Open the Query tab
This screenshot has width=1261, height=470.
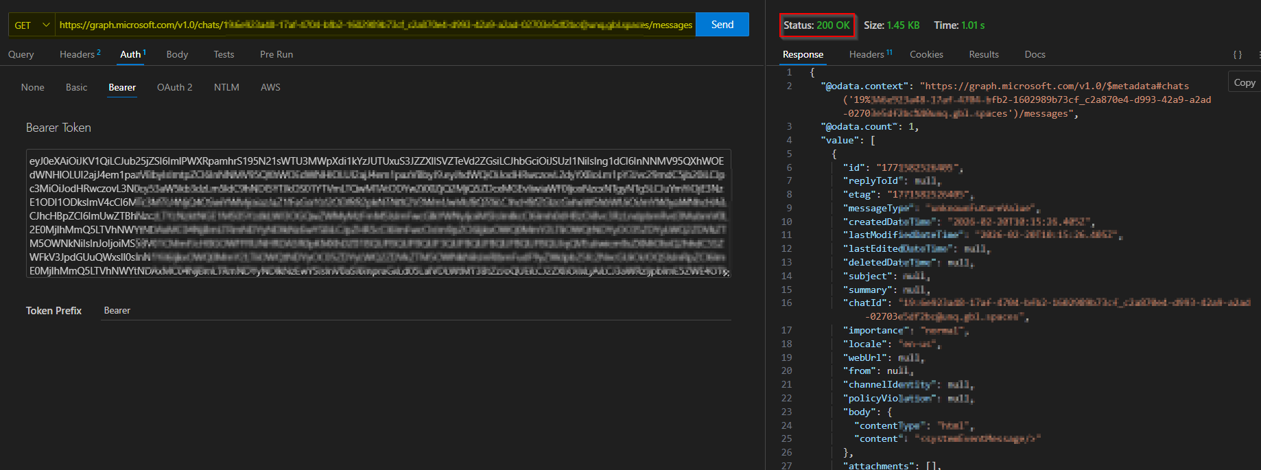coord(21,54)
